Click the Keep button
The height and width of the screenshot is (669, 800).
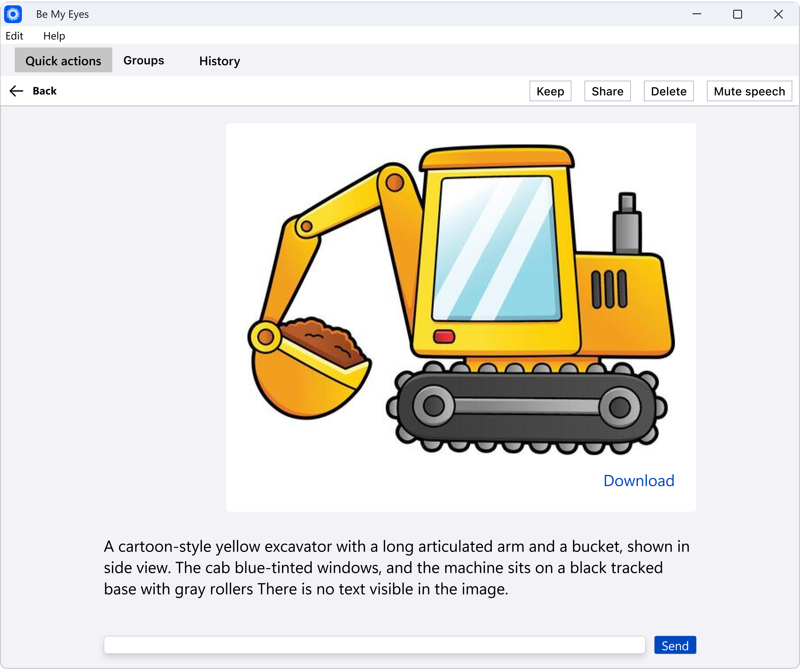[x=550, y=91]
